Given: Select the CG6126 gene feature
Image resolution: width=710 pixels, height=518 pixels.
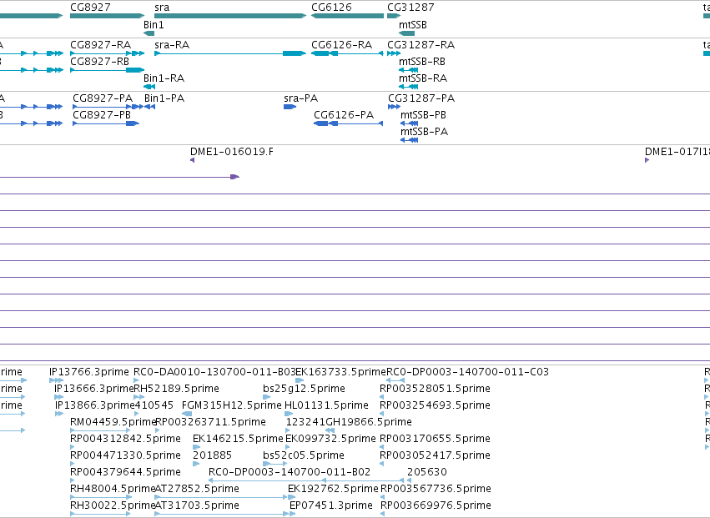Looking at the screenshot, I should pyautogui.click(x=347, y=16).
